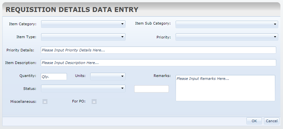This screenshot has height=129, width=283.
Task: Select the Quantity input box
Action: pos(54,77)
